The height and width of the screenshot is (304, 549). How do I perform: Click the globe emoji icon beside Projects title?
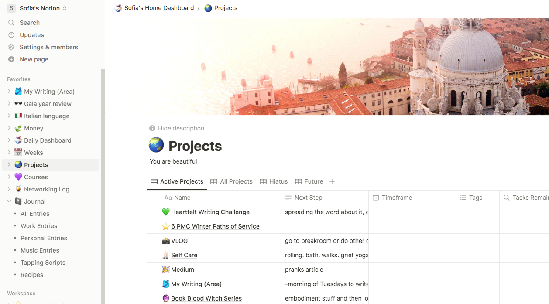pos(156,145)
